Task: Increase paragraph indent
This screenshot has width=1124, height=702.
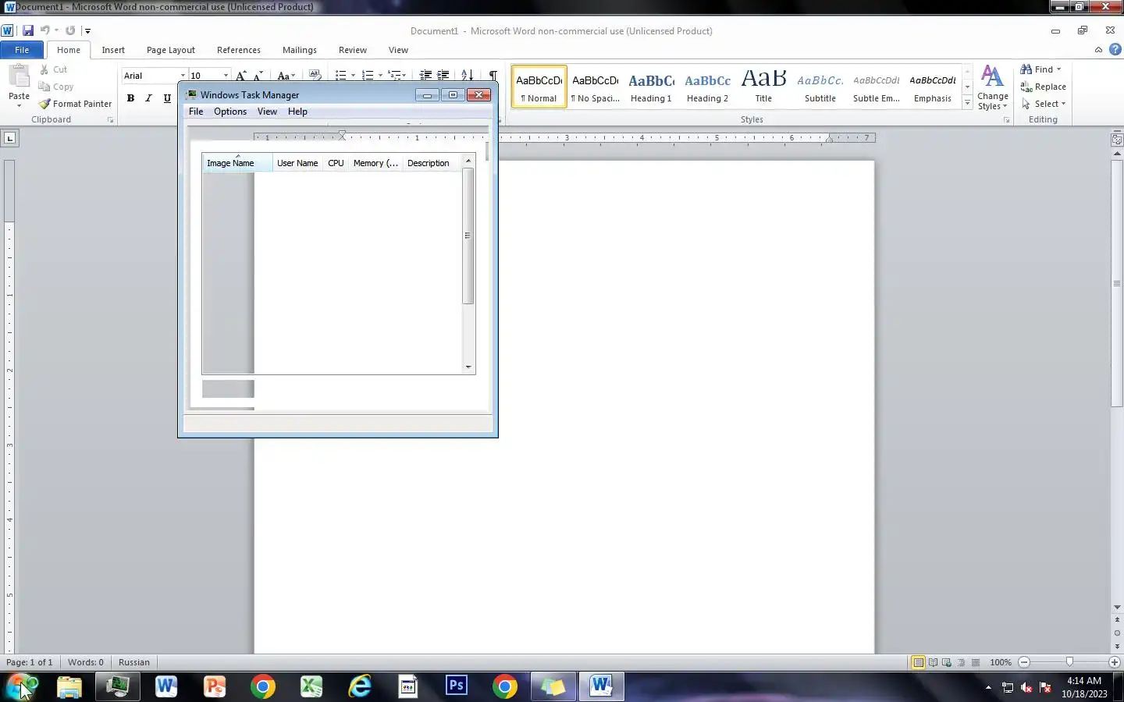Action: (x=443, y=76)
